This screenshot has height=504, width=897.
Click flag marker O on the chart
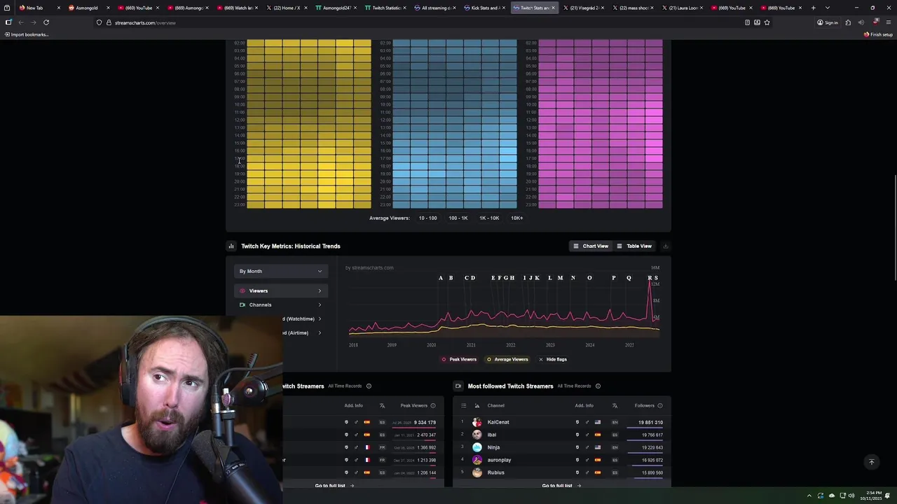point(589,278)
